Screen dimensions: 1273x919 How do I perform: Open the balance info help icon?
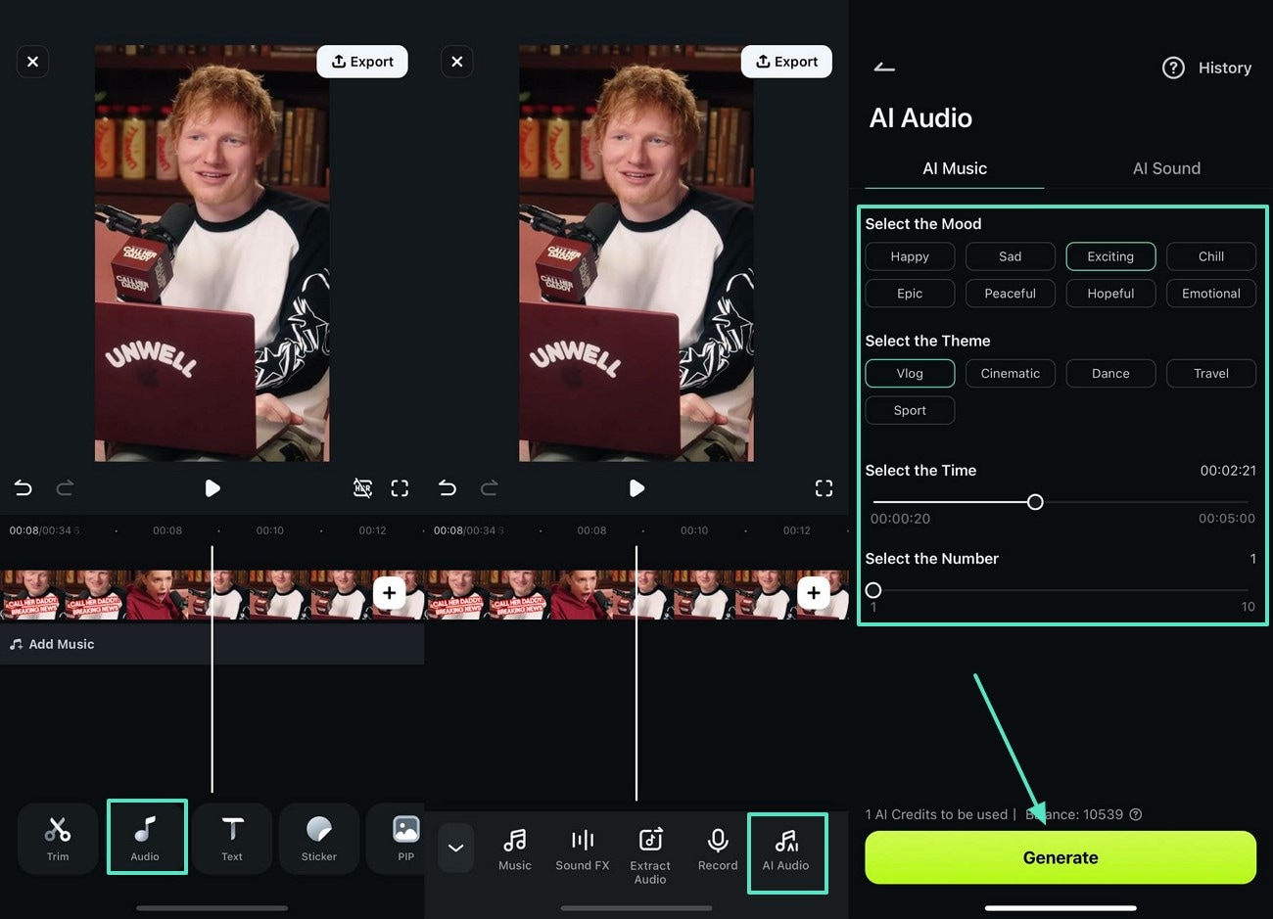pos(1136,814)
